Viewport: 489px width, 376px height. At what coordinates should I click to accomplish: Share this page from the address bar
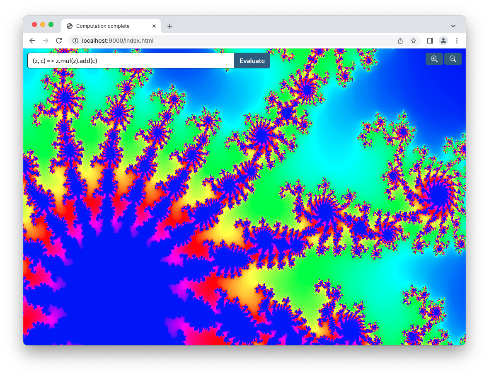(x=400, y=41)
